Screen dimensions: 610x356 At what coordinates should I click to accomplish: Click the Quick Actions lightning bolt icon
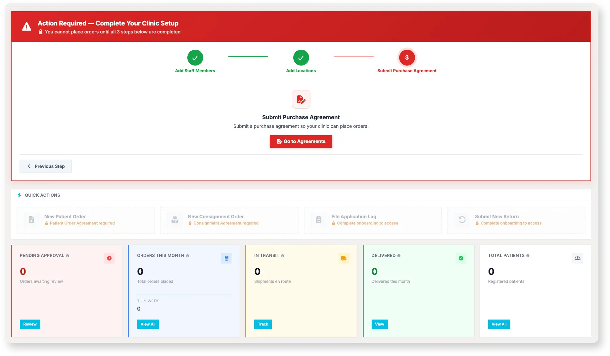coord(19,195)
